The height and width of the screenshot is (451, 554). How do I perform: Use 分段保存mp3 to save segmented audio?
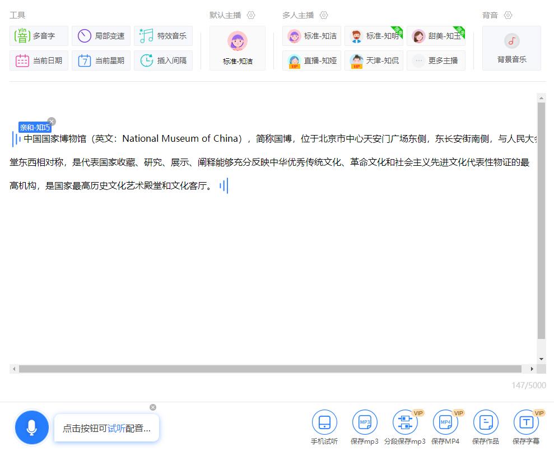tap(404, 426)
